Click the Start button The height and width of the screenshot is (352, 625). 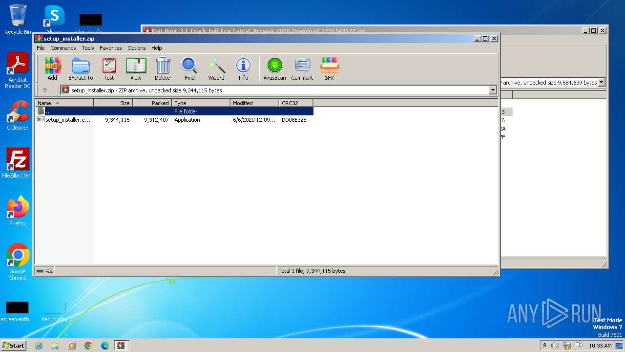coord(14,346)
